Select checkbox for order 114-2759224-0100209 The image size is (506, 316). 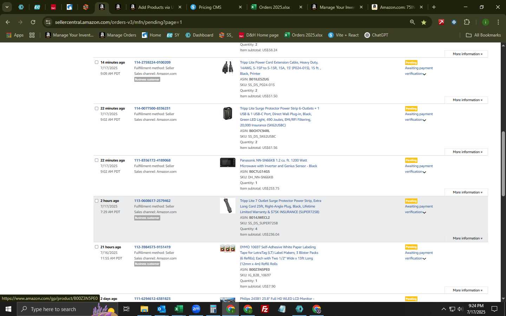(x=97, y=62)
